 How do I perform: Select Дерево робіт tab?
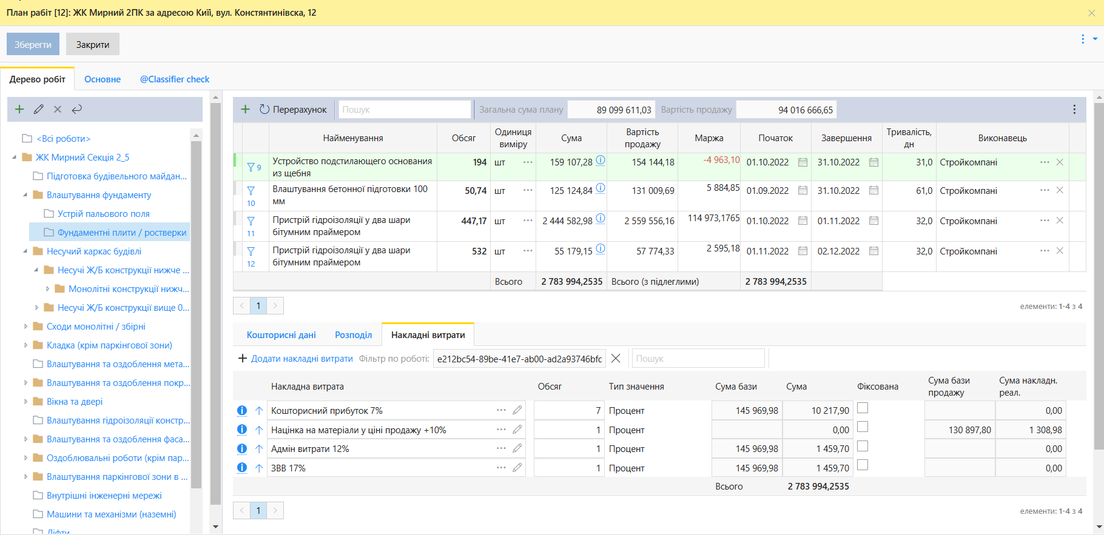38,79
